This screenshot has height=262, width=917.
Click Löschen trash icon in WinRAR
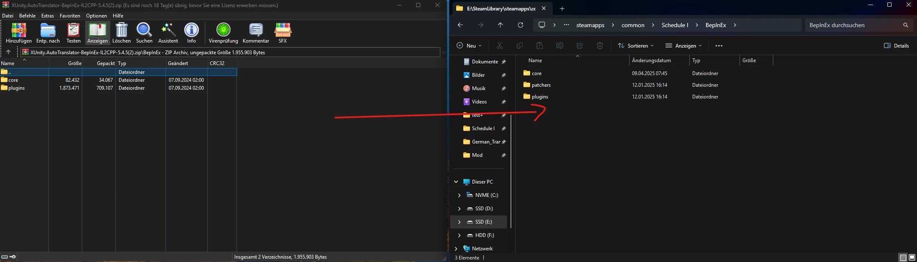coord(122,33)
